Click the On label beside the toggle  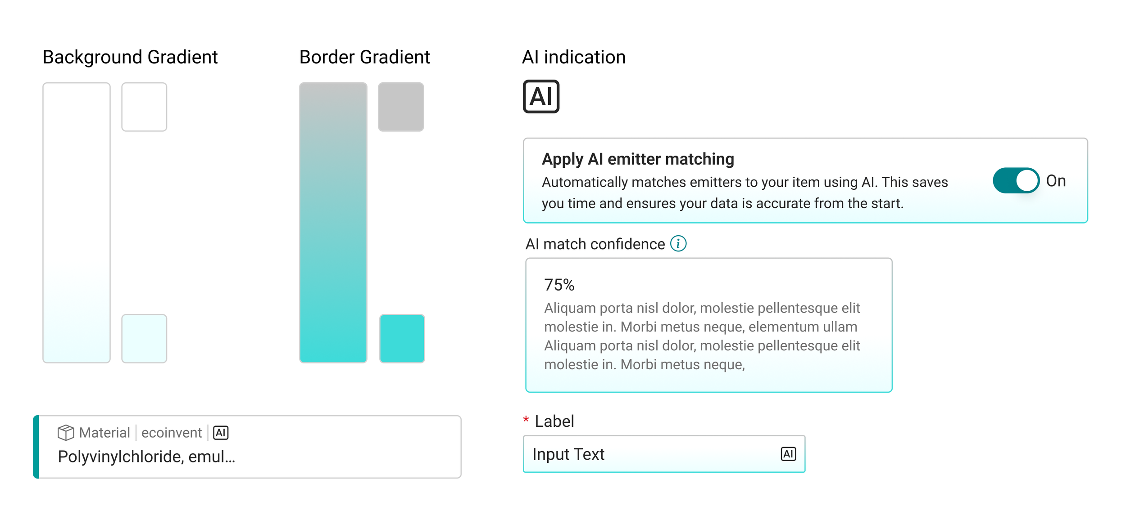click(1056, 181)
